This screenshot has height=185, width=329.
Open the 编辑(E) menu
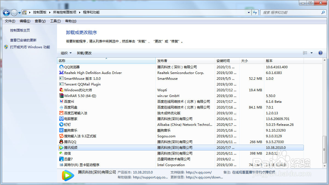[25, 21]
